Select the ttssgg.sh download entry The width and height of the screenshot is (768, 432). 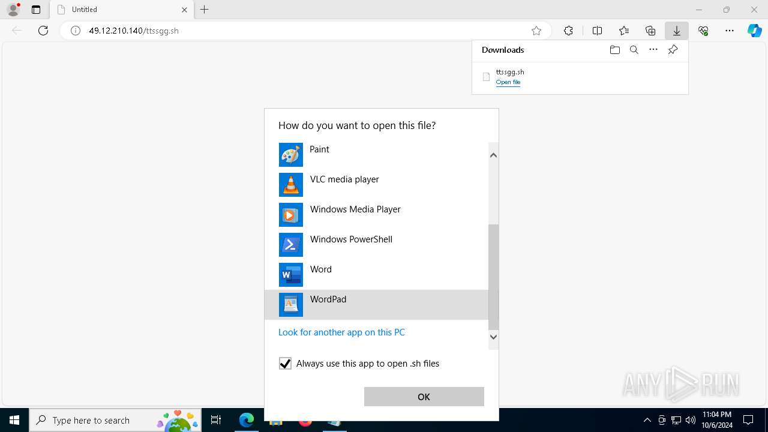click(580, 77)
